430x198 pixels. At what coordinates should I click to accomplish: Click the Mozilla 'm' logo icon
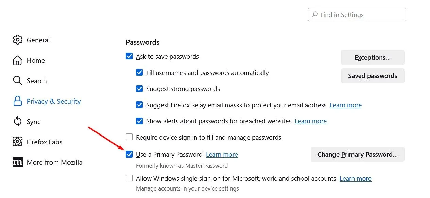pyautogui.click(x=17, y=162)
